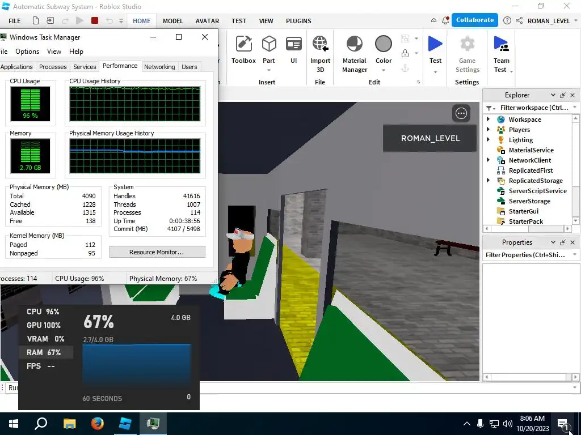
Task: Open Game Settings gear
Action: pos(468,54)
